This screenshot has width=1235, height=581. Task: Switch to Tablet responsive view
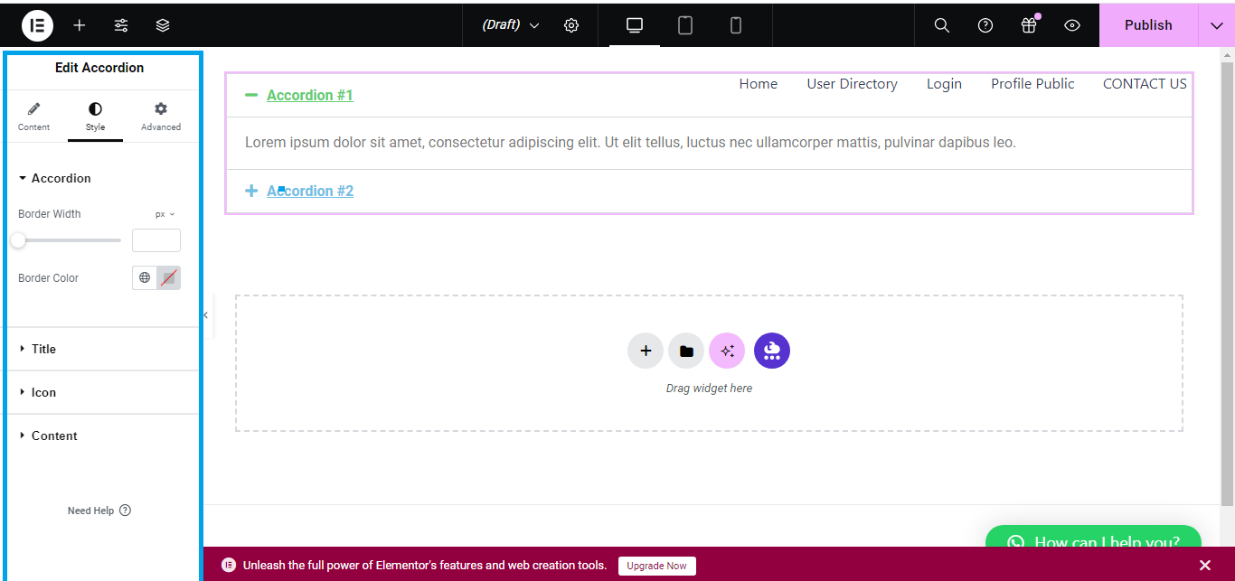[685, 25]
